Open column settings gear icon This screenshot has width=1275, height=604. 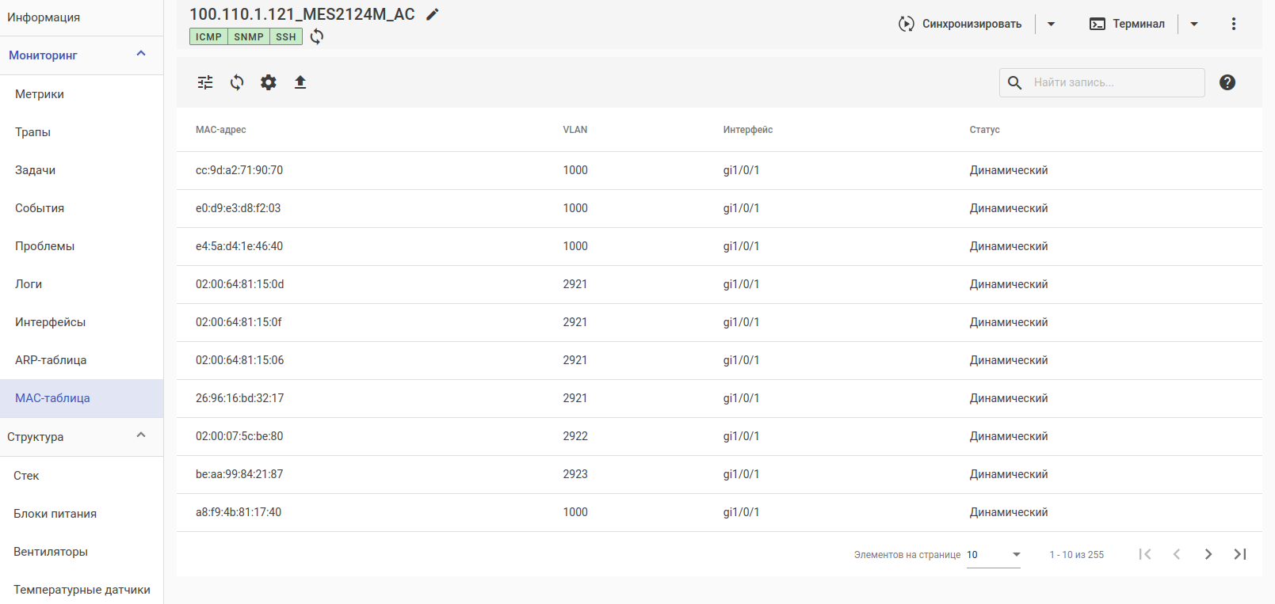(x=269, y=82)
